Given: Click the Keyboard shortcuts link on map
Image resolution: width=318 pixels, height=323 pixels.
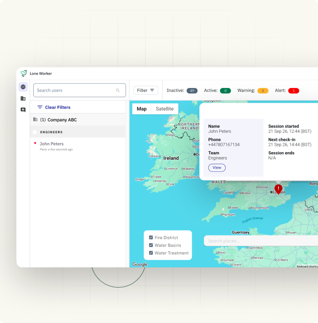Looking at the screenshot, I should tap(307, 266).
